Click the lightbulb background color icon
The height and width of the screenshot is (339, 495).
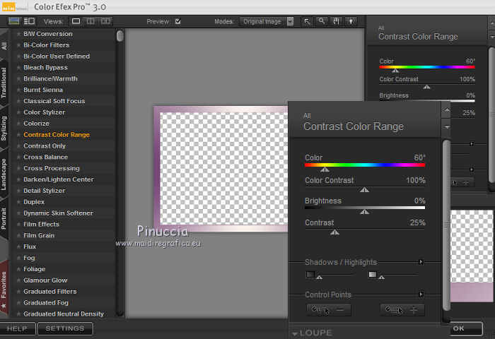[x=351, y=21]
